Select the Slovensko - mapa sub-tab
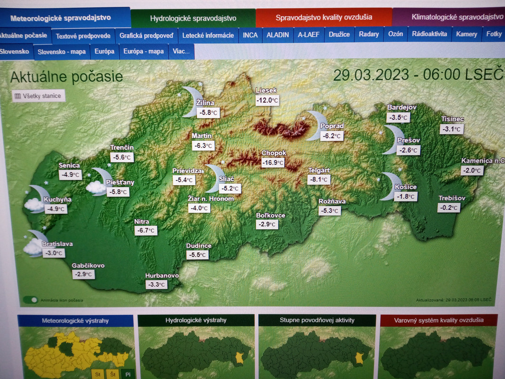505x379 pixels. click(x=62, y=52)
